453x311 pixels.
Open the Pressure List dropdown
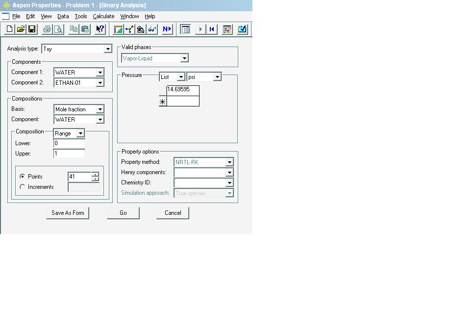(x=181, y=77)
